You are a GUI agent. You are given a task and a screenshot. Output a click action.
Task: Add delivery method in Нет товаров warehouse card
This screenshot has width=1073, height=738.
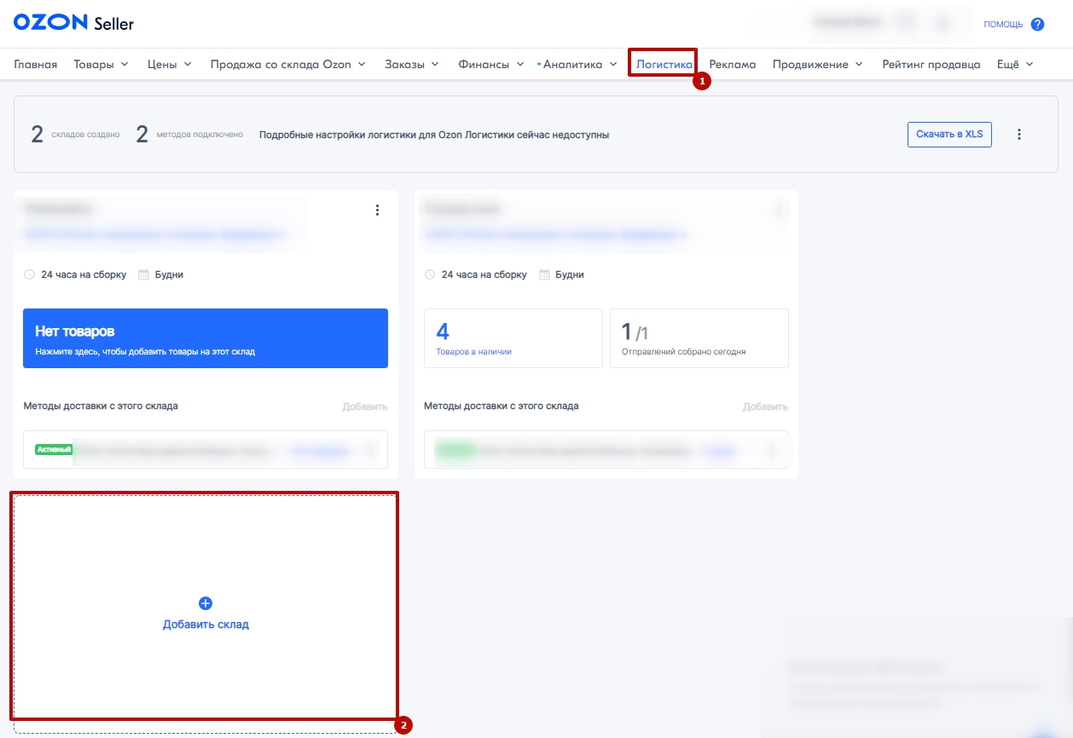pos(365,406)
